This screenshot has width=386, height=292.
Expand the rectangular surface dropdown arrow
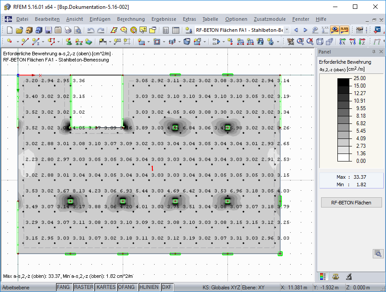[x=148, y=42]
